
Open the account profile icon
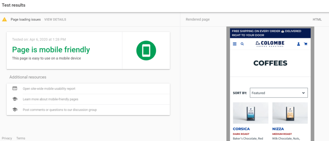[x=299, y=44]
